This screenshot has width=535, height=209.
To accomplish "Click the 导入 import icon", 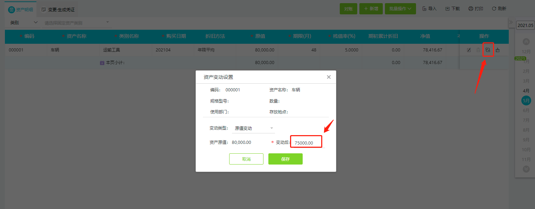I will (x=429, y=8).
